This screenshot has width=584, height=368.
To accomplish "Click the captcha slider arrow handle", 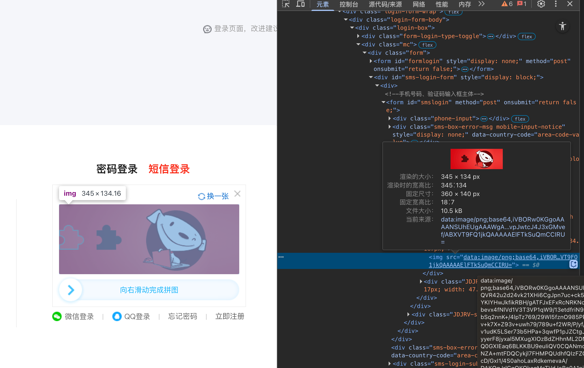I will coord(71,290).
